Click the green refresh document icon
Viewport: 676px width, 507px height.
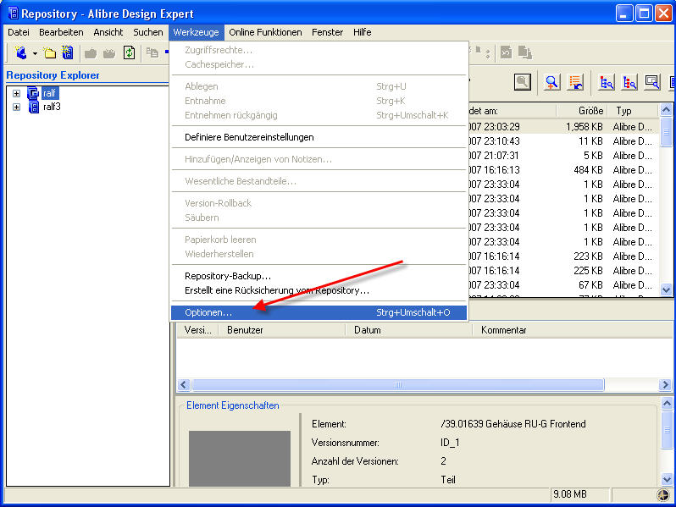pyautogui.click(x=129, y=53)
